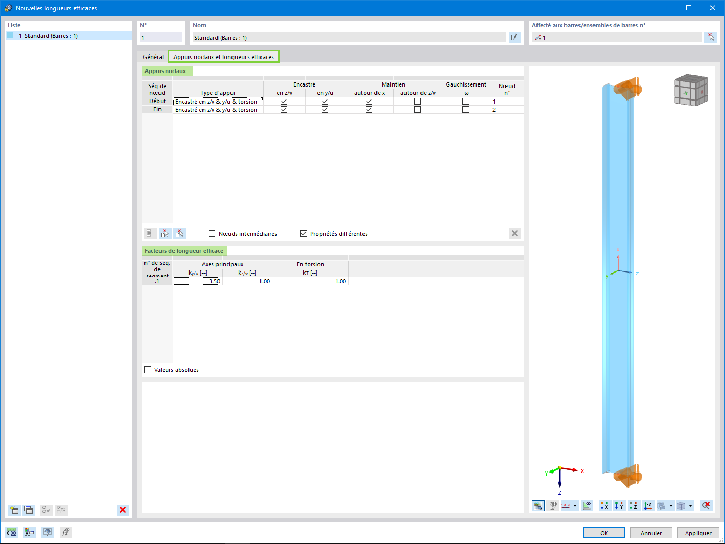Image resolution: width=725 pixels, height=544 pixels.
Task: Check Maintien autour de z/v for Fin row
Action: pyautogui.click(x=417, y=110)
